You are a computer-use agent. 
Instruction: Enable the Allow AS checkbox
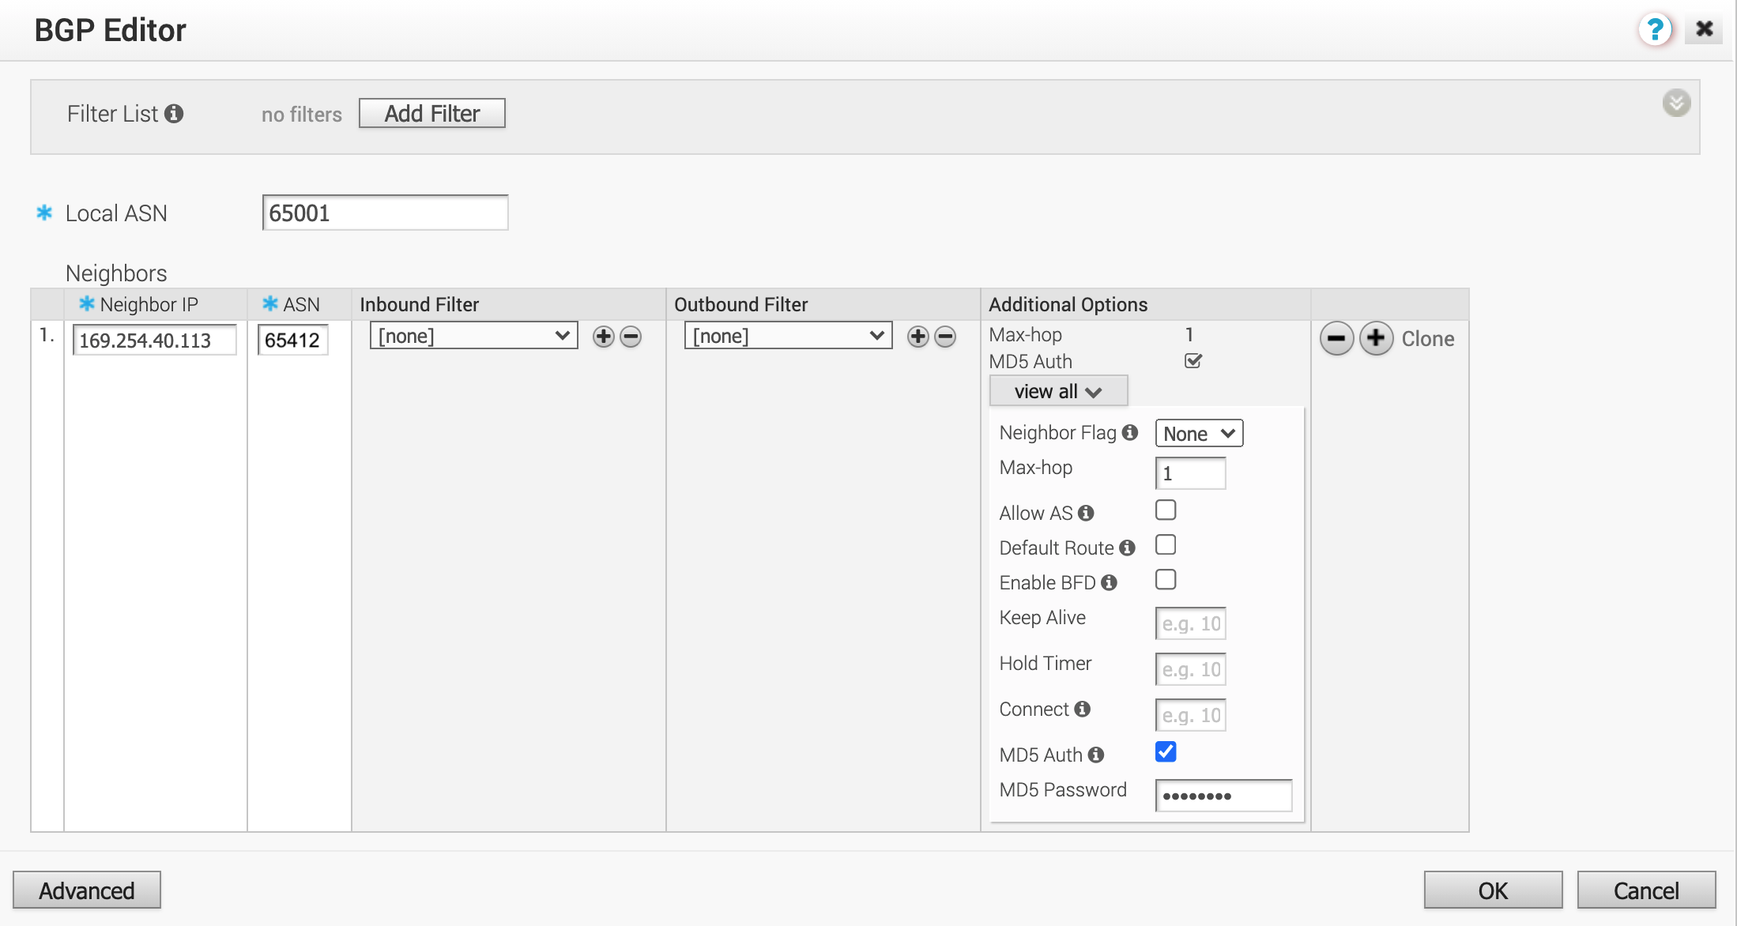1166,510
